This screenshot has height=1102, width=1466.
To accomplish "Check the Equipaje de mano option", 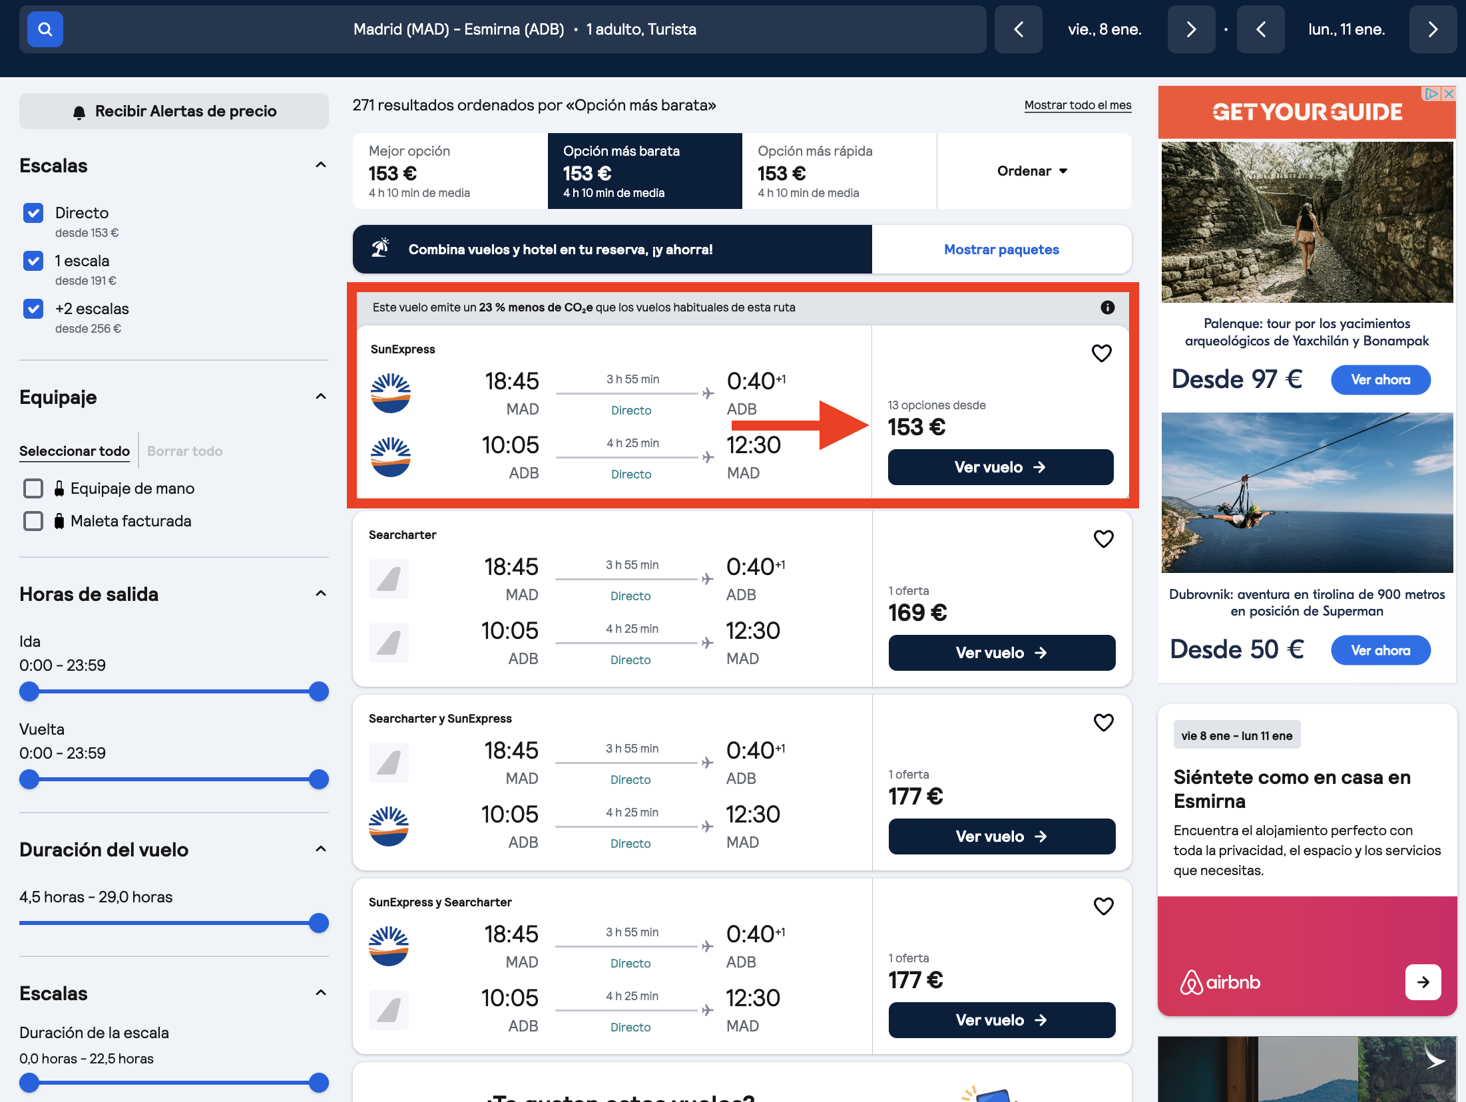I will (33, 488).
